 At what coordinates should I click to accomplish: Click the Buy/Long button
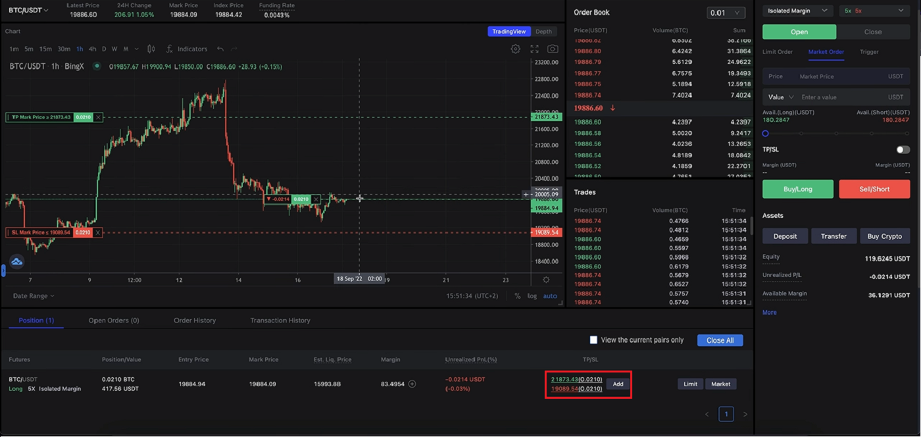tap(797, 189)
